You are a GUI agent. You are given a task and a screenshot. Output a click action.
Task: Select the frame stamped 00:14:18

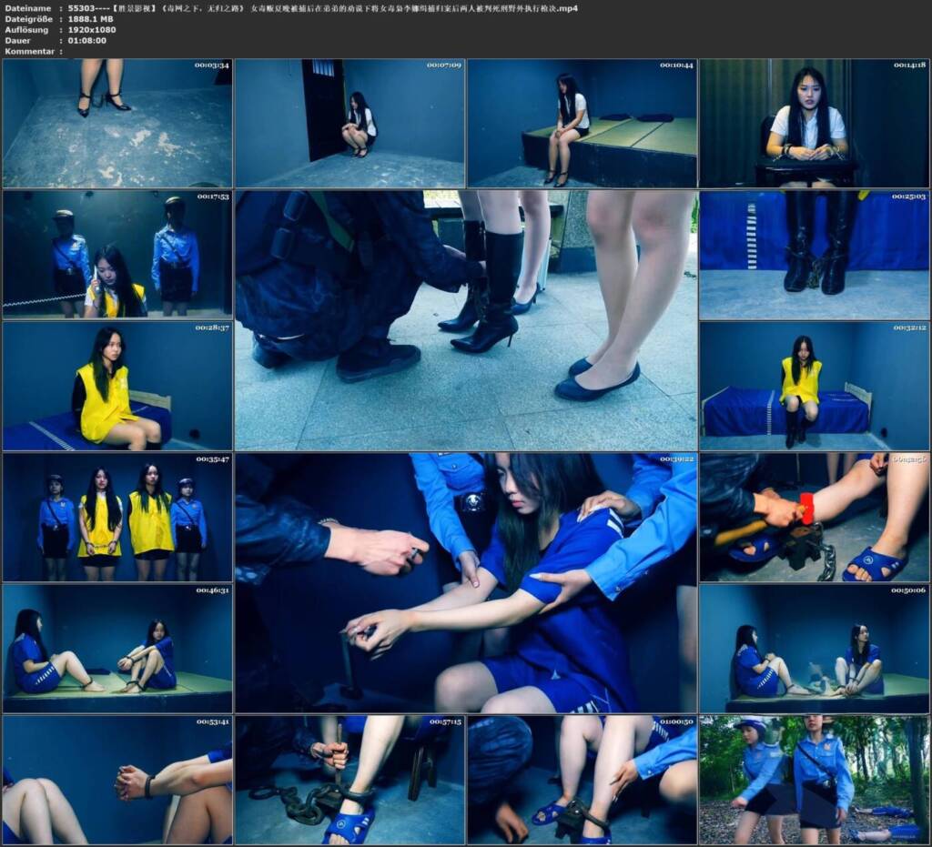pos(815,123)
